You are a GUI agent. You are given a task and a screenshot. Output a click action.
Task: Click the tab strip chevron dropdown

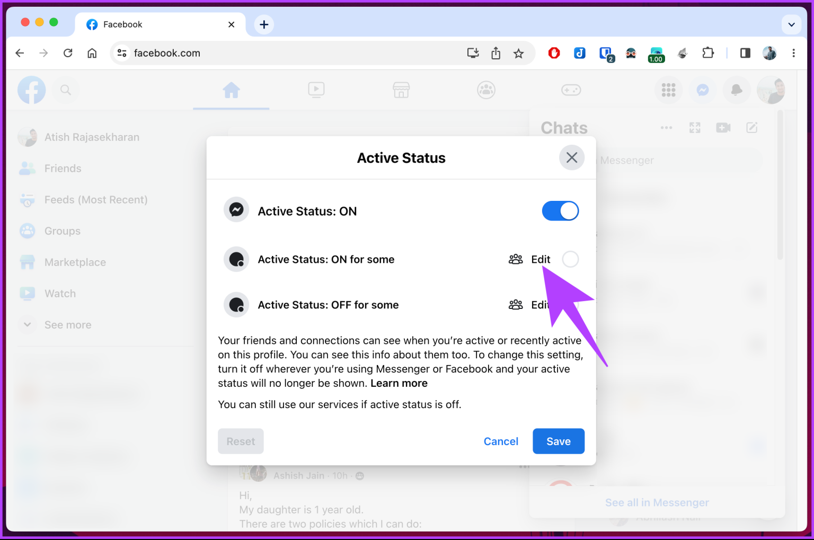[x=791, y=24]
